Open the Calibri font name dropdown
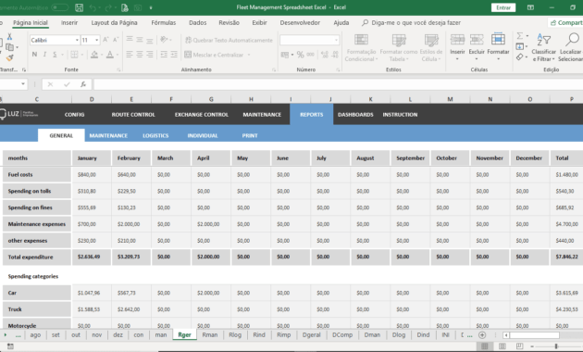 (77, 40)
